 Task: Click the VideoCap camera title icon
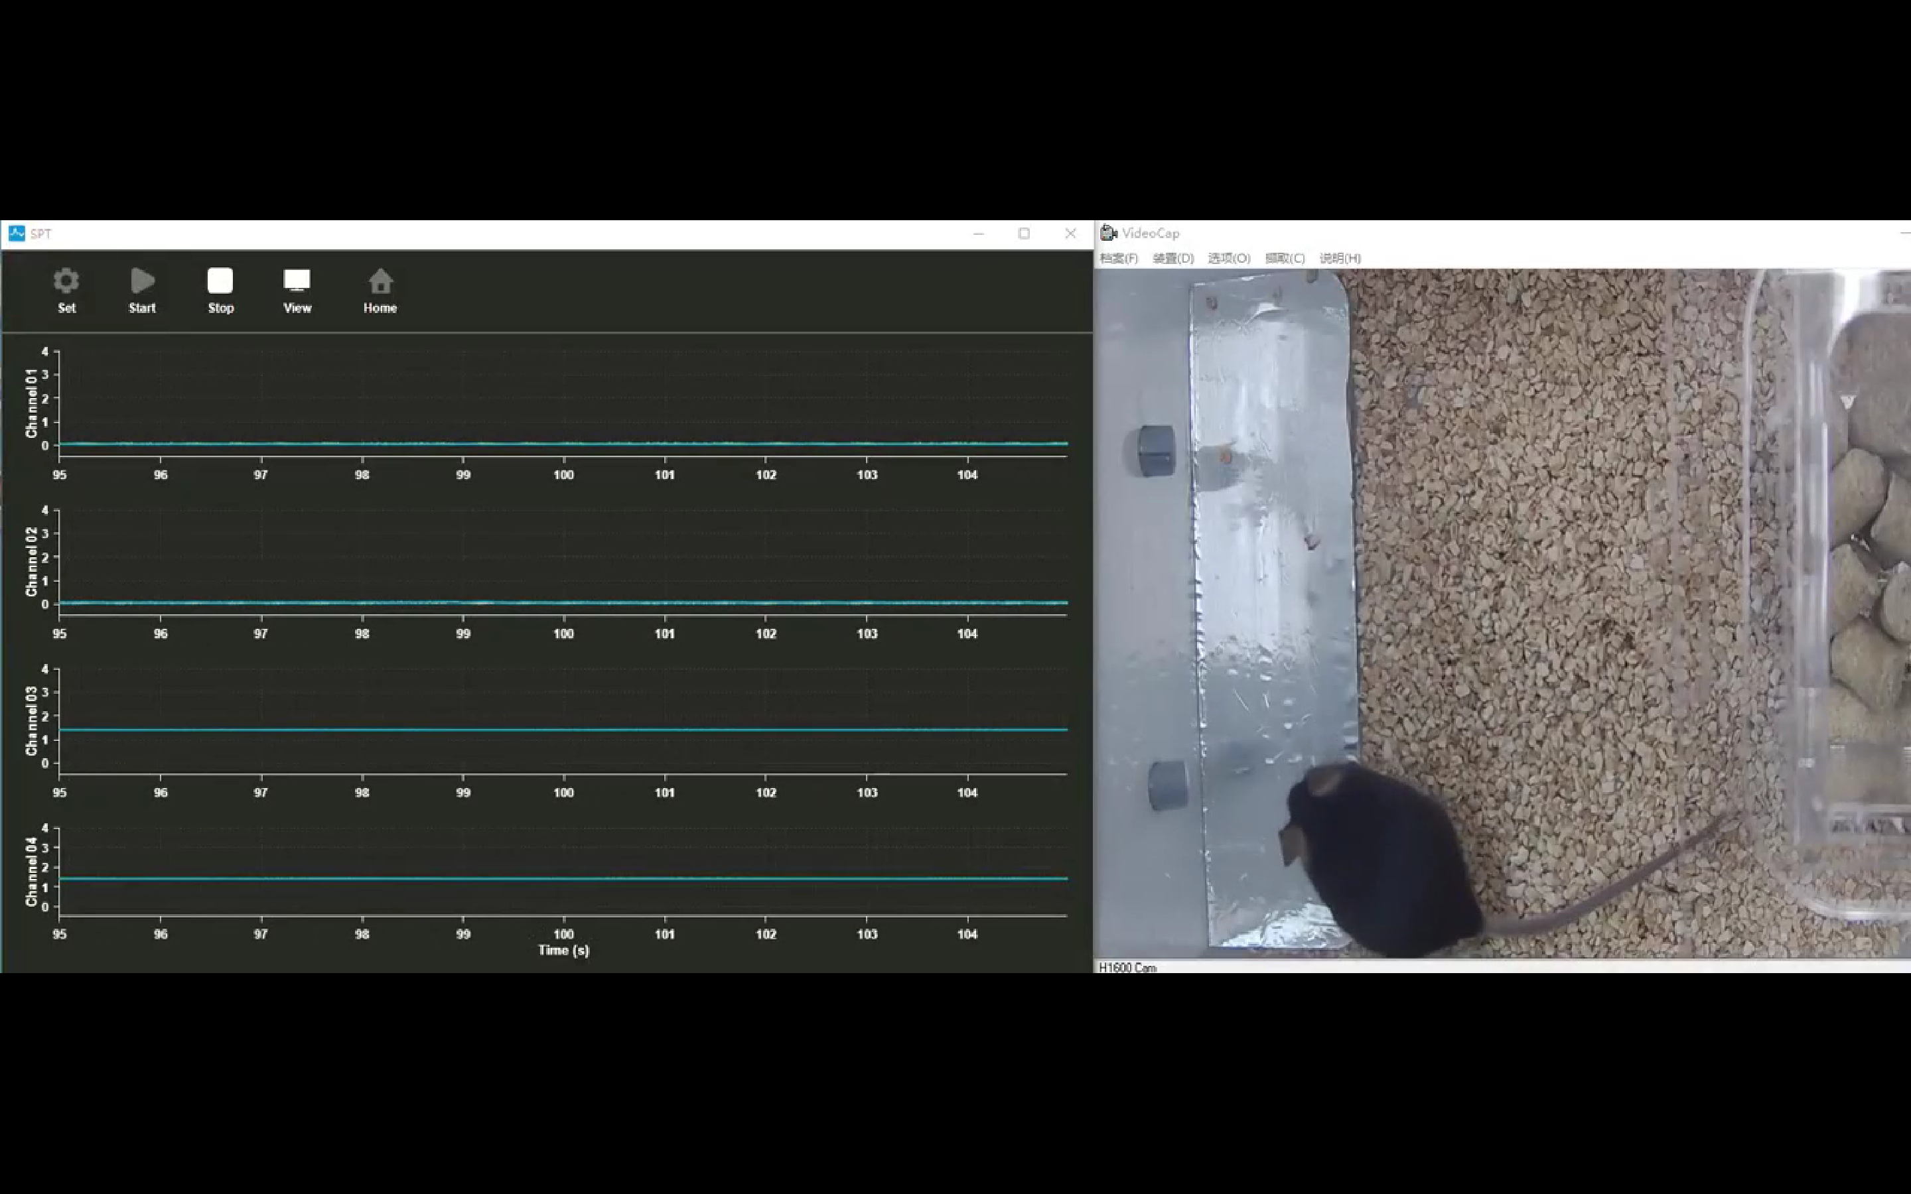(x=1109, y=233)
